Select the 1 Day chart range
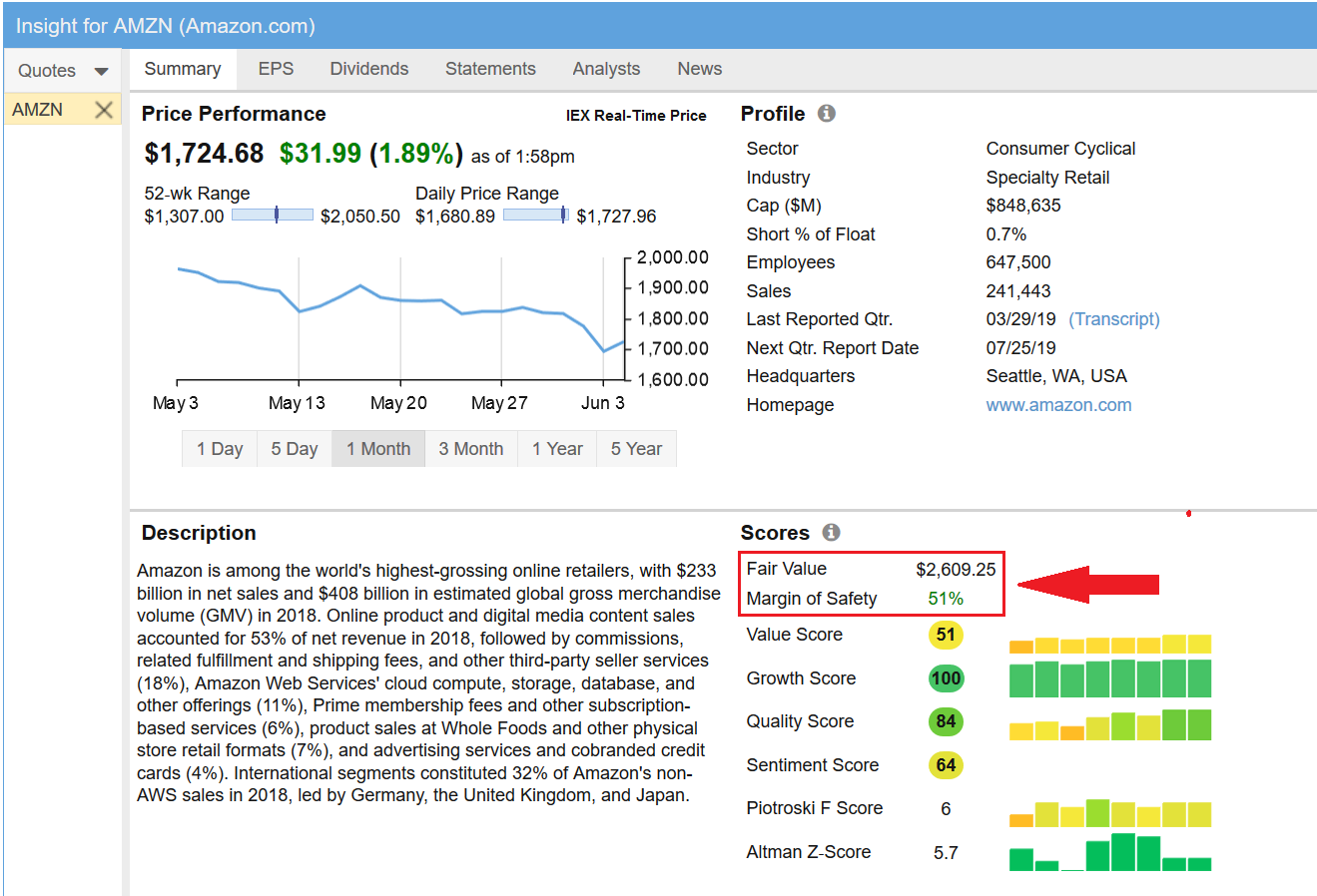Screen dimensions: 1317x896 [220, 449]
